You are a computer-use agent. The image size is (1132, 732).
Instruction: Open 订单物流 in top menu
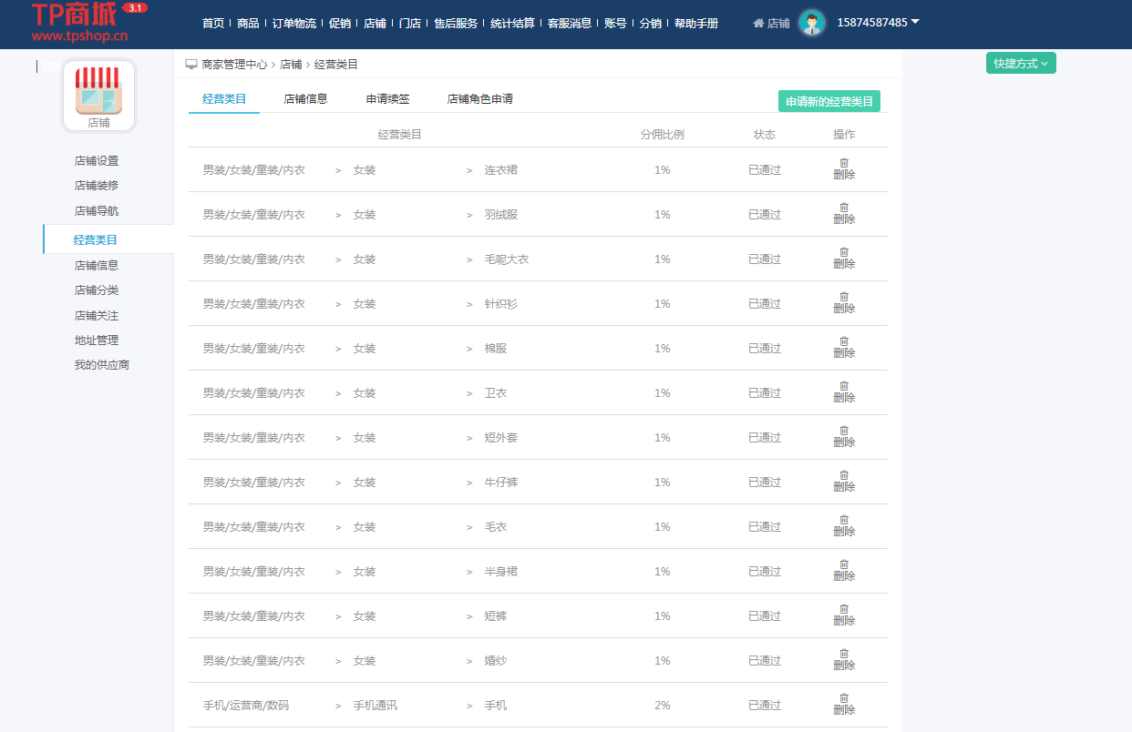[293, 24]
